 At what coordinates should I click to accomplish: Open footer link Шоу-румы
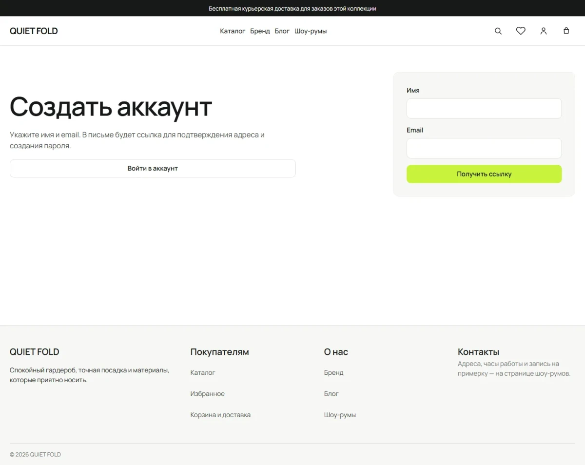point(340,415)
